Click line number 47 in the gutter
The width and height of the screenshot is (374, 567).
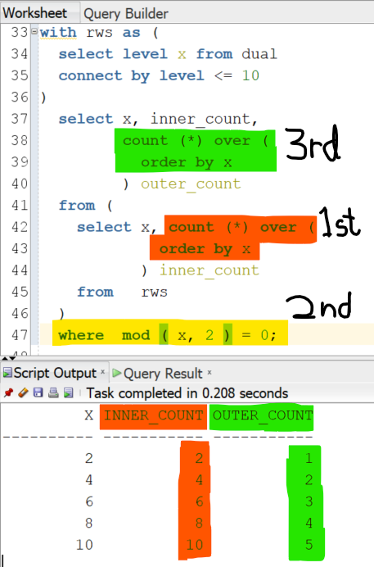(20, 335)
